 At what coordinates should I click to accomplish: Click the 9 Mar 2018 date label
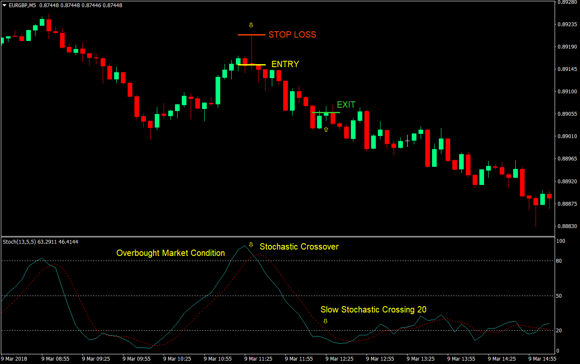point(14,359)
